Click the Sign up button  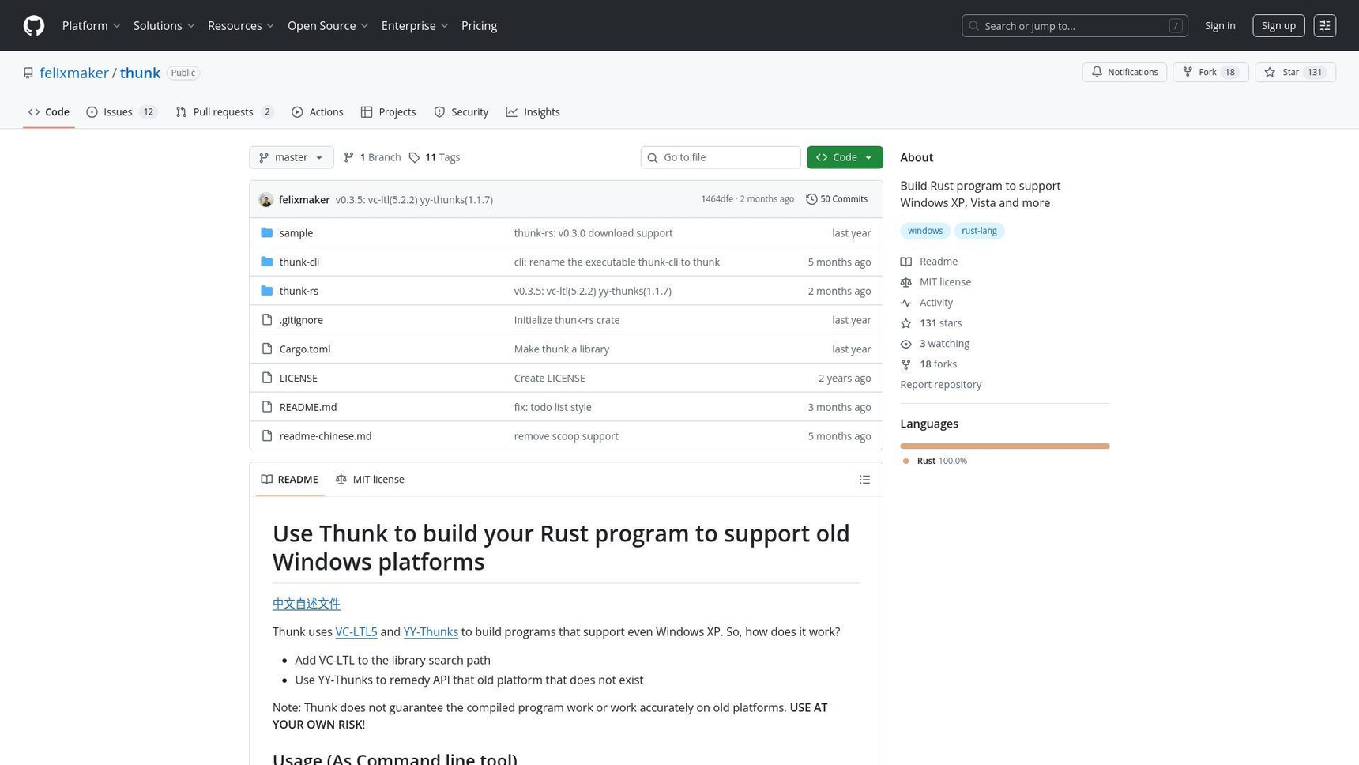pyautogui.click(x=1278, y=26)
